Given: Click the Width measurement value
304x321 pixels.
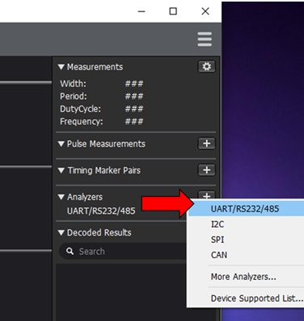Looking at the screenshot, I should (134, 84).
